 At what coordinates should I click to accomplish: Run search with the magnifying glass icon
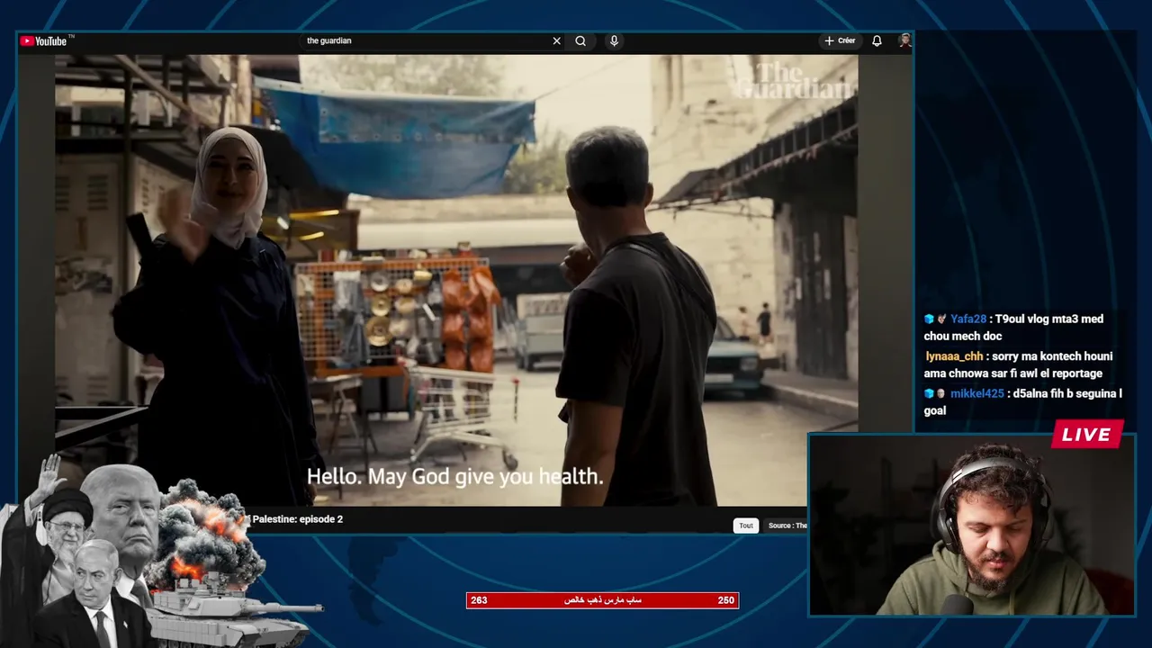pos(580,40)
